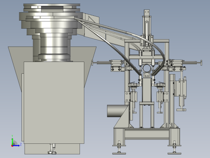The width and height of the screenshot is (210, 158).
Task: Select the leveling foot under the feeder cabinet
Action: tap(52, 149)
